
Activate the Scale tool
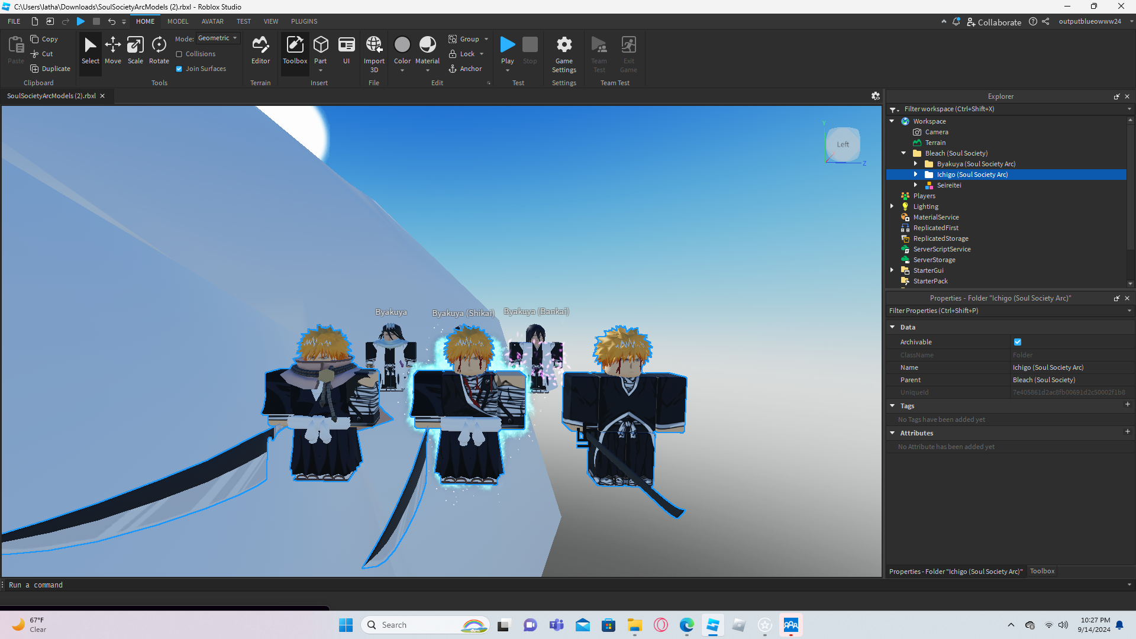(x=135, y=50)
